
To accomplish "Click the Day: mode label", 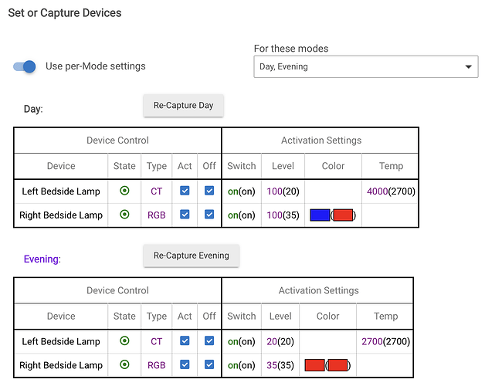I will point(33,109).
